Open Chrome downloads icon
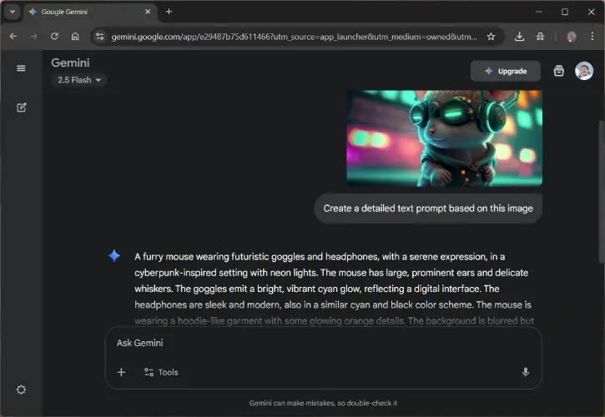The image size is (605, 417). pyautogui.click(x=519, y=37)
